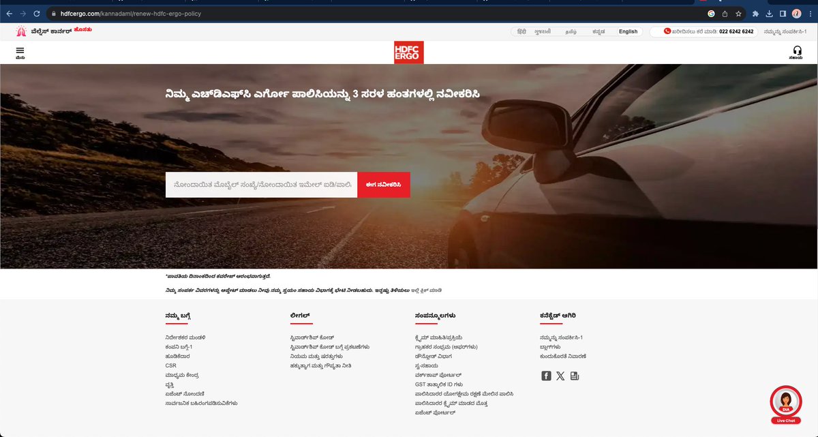Focus the registered mobile/email input field
This screenshot has width=818, height=437.
[261, 184]
